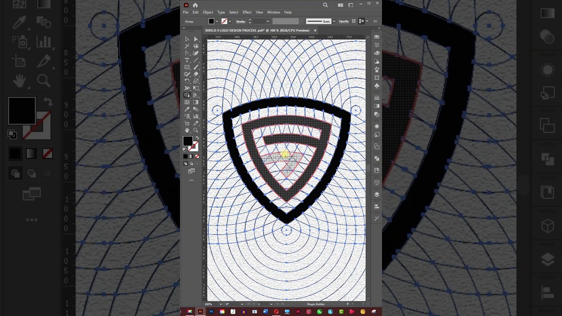Image resolution: width=562 pixels, height=316 pixels.
Task: Open the File menu
Action: tap(186, 12)
